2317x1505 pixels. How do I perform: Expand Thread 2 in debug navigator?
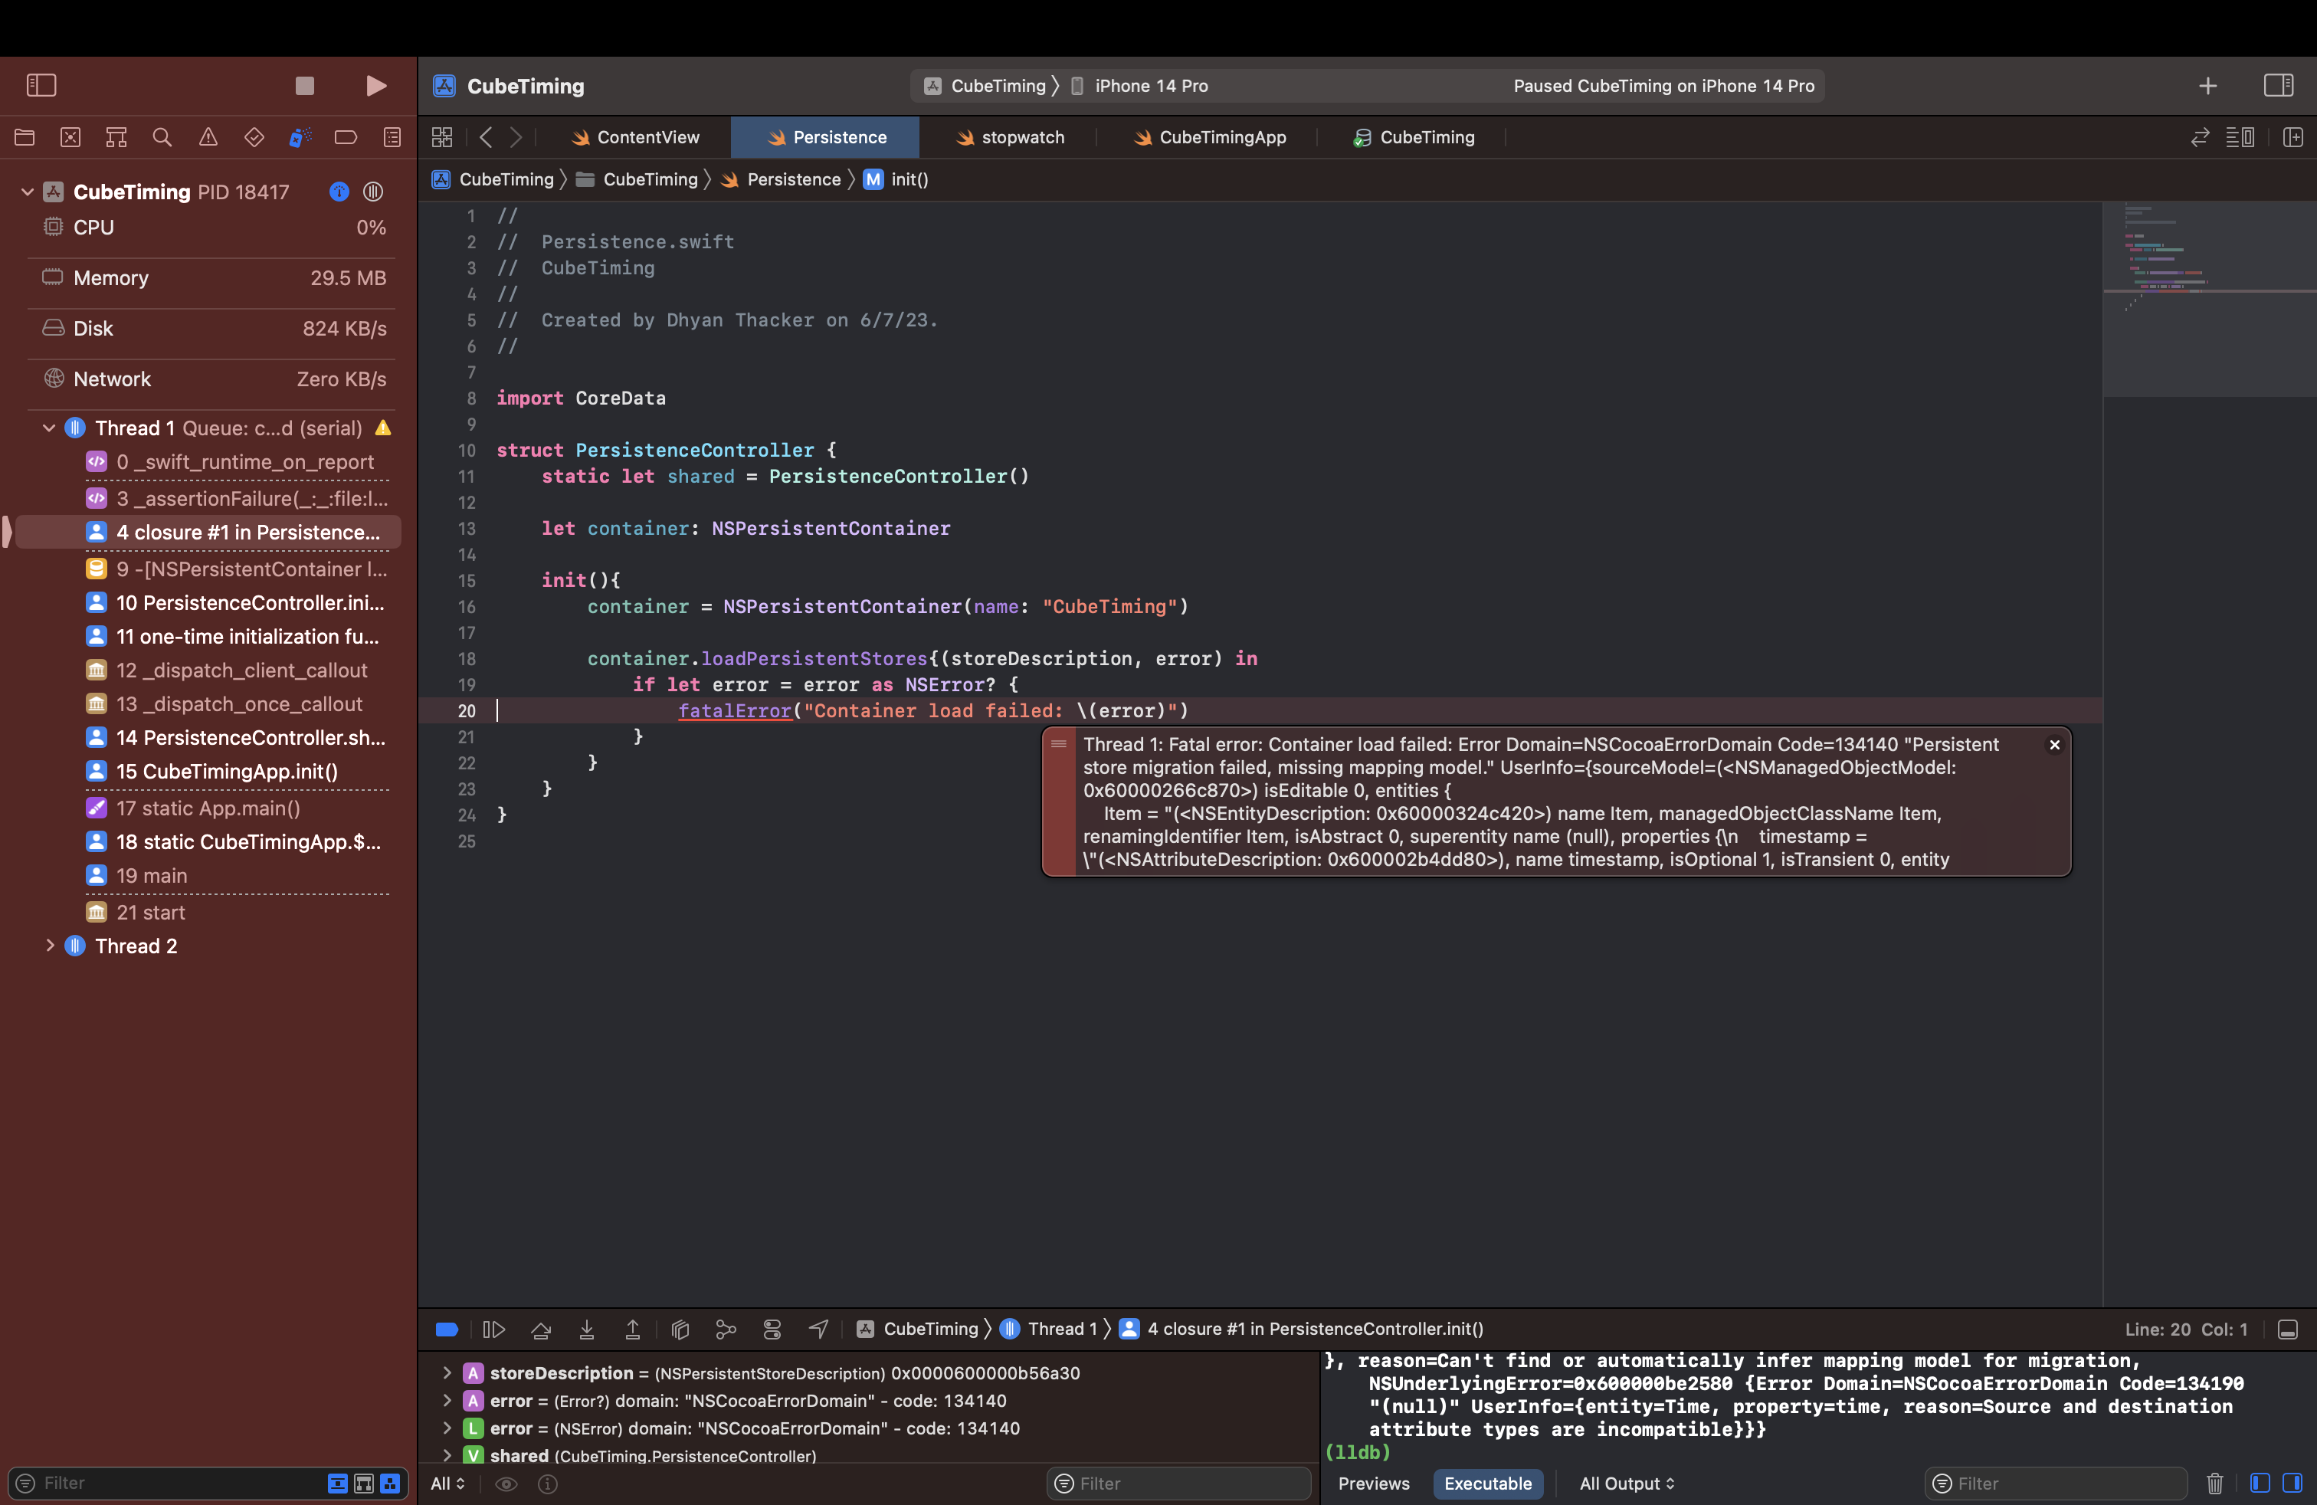(50, 946)
